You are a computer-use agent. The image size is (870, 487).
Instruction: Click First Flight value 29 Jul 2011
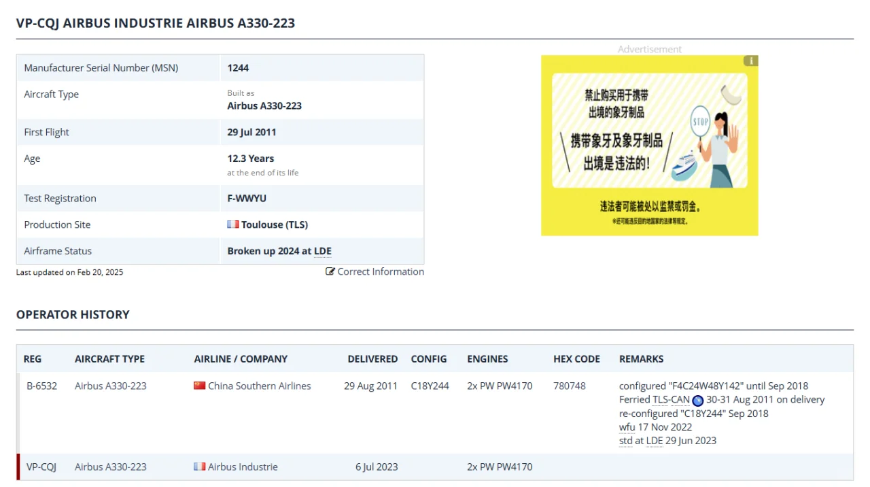click(251, 132)
